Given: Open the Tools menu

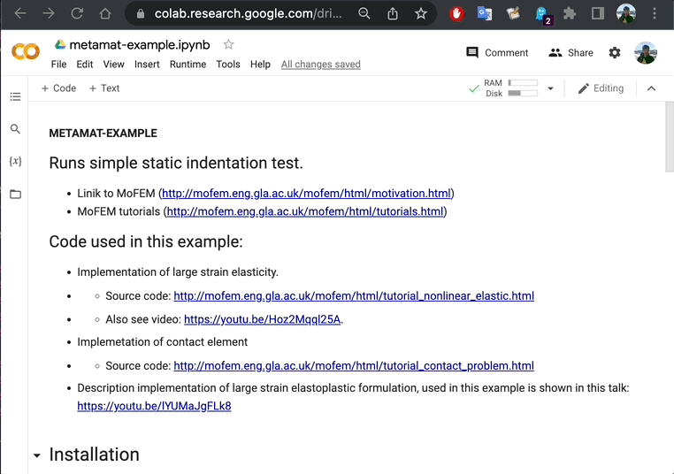Looking at the screenshot, I should (228, 65).
